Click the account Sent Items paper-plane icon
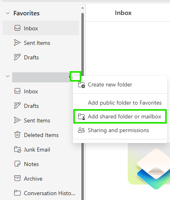The image size is (170, 200). (17, 120)
